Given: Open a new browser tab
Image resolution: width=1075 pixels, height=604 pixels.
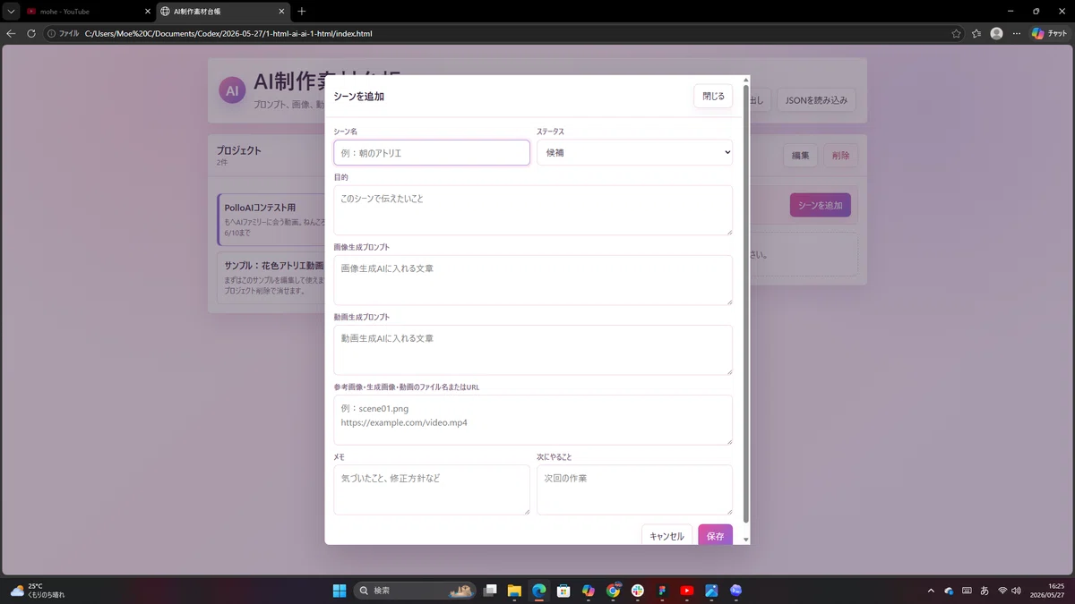Looking at the screenshot, I should pyautogui.click(x=301, y=12).
